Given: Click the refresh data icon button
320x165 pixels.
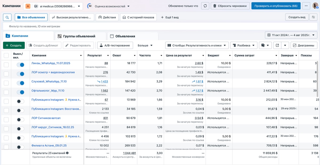Looking at the screenshot, I should click(205, 6).
